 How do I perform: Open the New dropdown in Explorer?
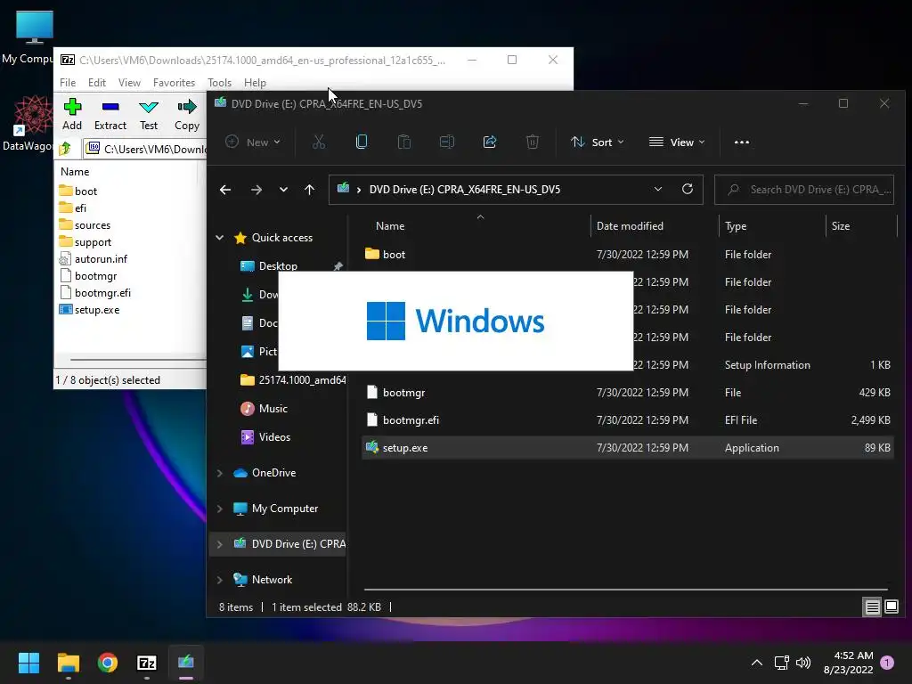(253, 142)
